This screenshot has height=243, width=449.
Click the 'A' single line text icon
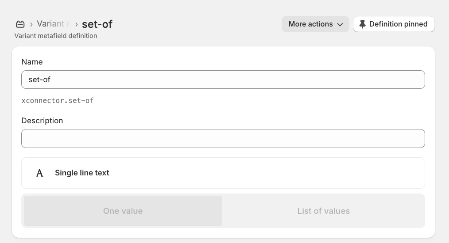(40, 173)
